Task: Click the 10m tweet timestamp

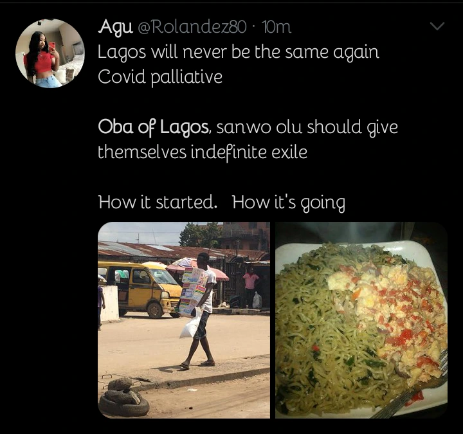Action: pyautogui.click(x=277, y=27)
